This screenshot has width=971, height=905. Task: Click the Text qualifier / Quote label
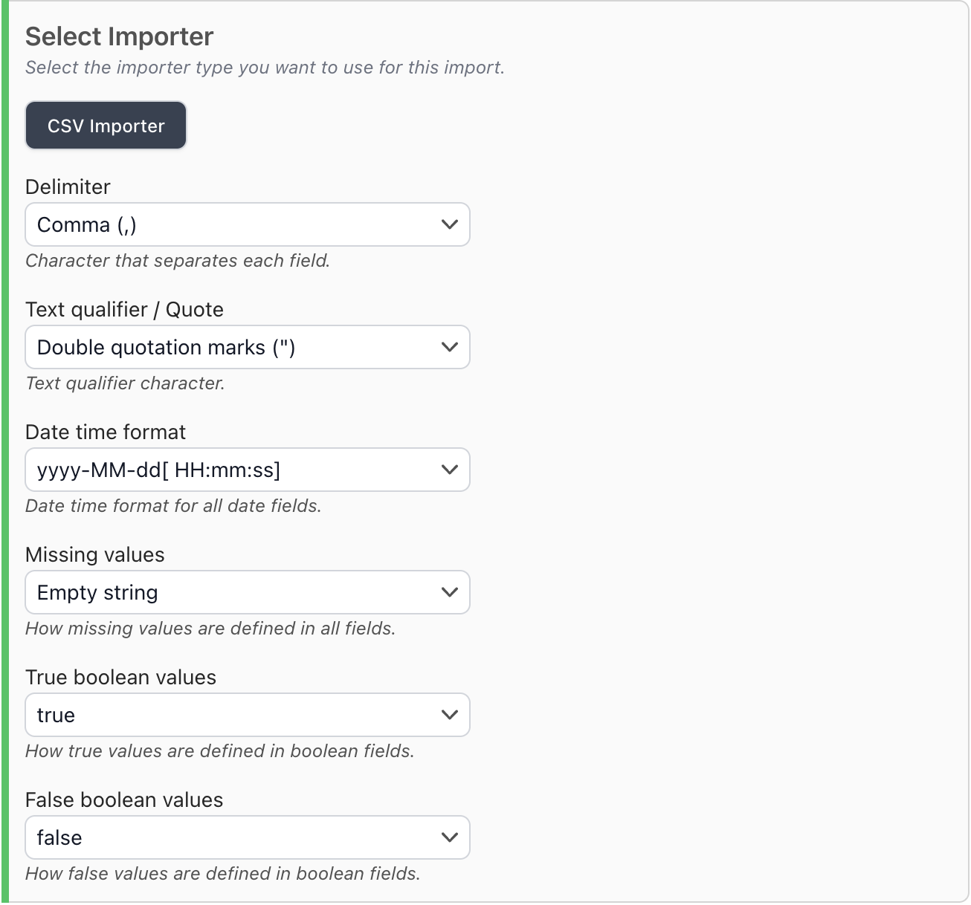[124, 309]
